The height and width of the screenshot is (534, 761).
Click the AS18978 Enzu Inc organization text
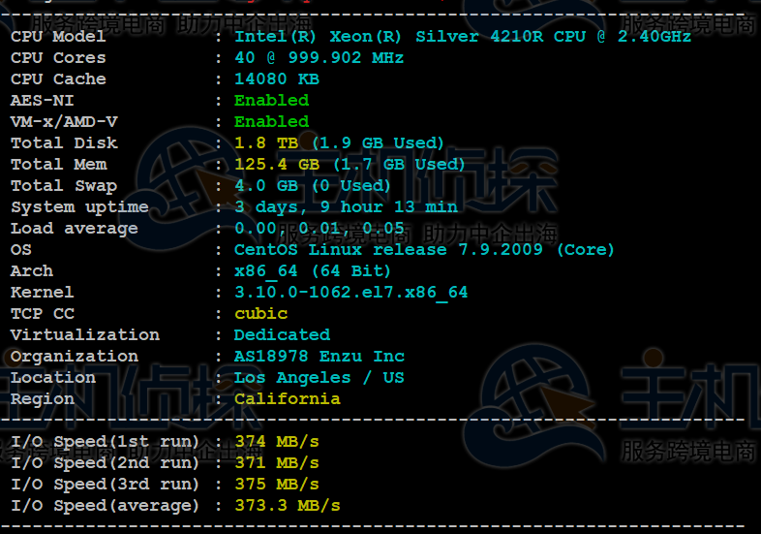[x=319, y=357]
